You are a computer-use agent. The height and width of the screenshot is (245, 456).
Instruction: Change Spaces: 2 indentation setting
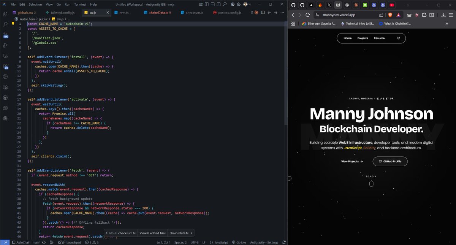coord(180,242)
